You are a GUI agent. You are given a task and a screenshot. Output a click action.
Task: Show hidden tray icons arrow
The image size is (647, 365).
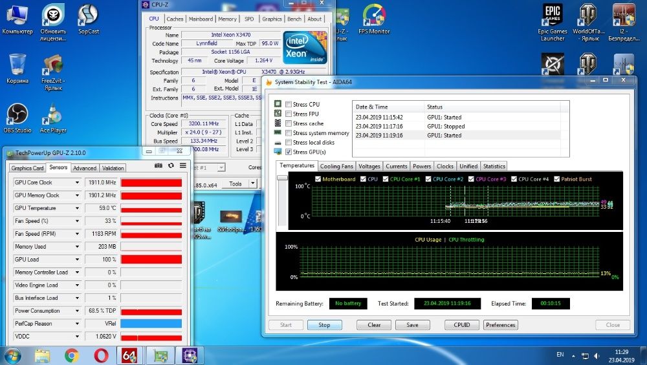(x=573, y=355)
